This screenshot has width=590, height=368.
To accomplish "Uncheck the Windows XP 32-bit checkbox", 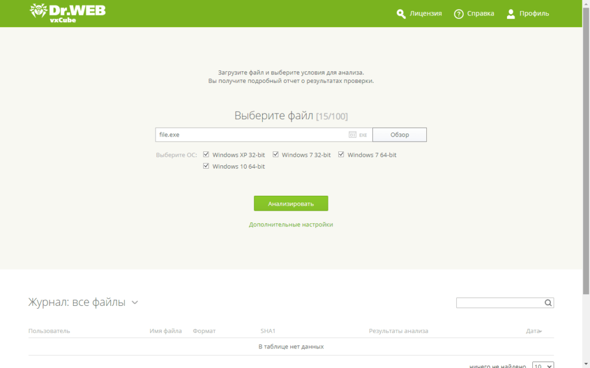I will 206,154.
